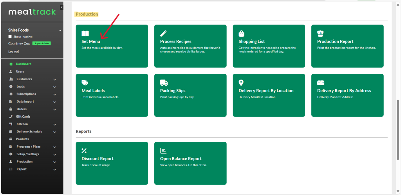Expand the Customers submenu chevron
This screenshot has width=401, height=195.
[x=55, y=79]
